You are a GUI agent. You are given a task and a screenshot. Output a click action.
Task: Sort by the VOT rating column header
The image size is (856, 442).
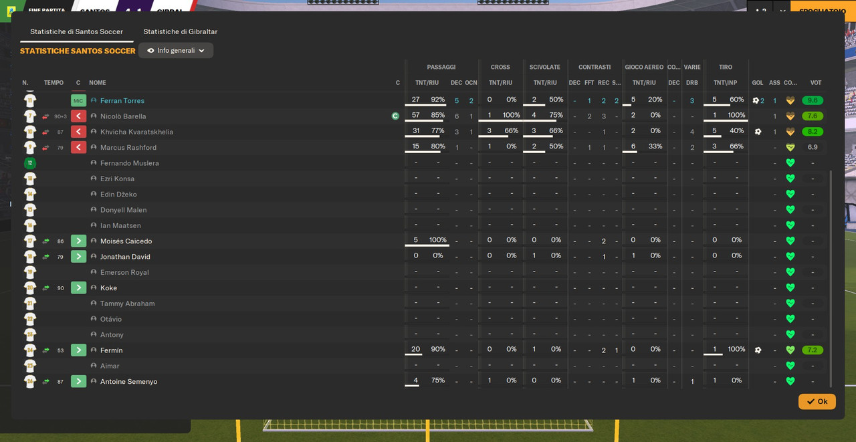point(816,83)
